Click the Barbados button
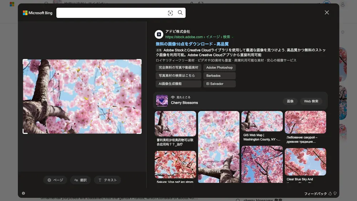 point(220,76)
